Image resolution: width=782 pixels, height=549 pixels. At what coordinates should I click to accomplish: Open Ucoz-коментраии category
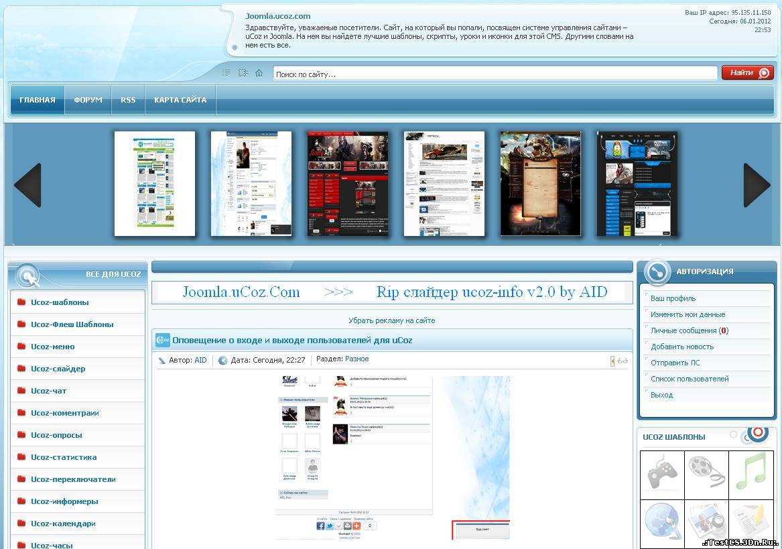coord(65,413)
